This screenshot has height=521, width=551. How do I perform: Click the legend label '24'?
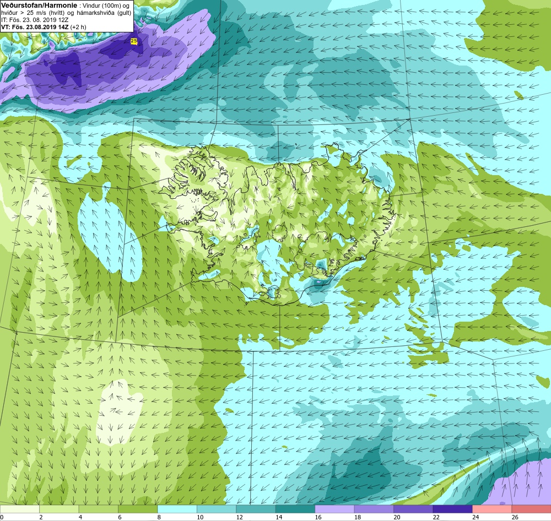pos(476,517)
